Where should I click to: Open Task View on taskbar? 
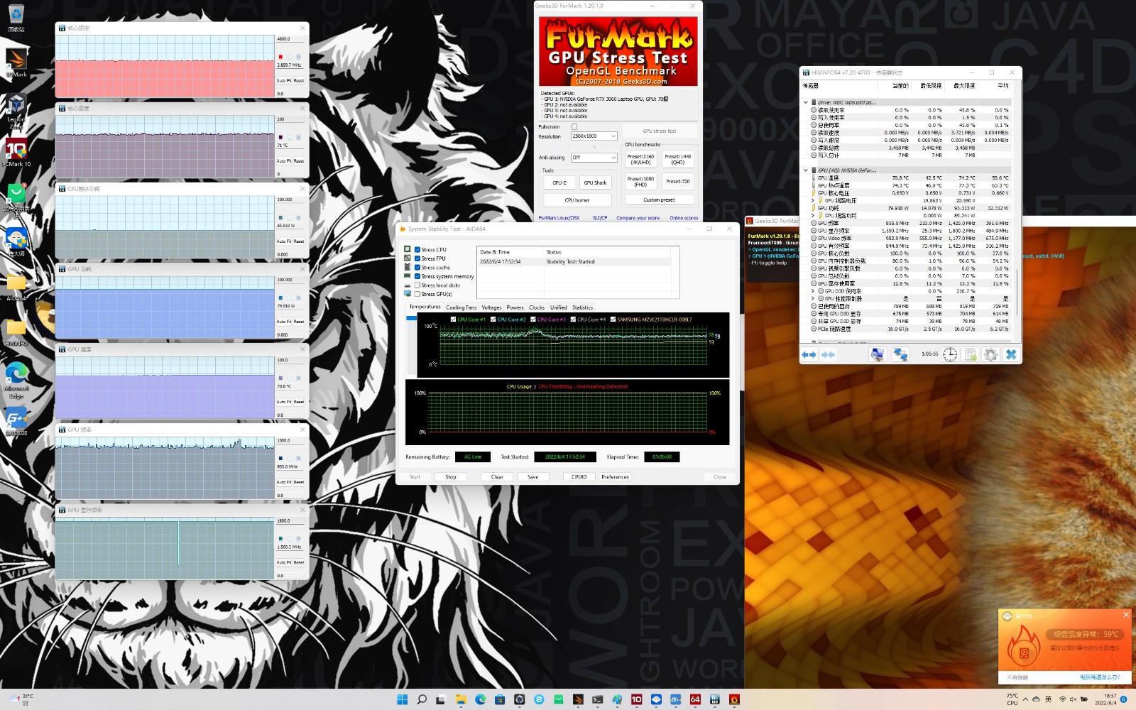(x=441, y=699)
